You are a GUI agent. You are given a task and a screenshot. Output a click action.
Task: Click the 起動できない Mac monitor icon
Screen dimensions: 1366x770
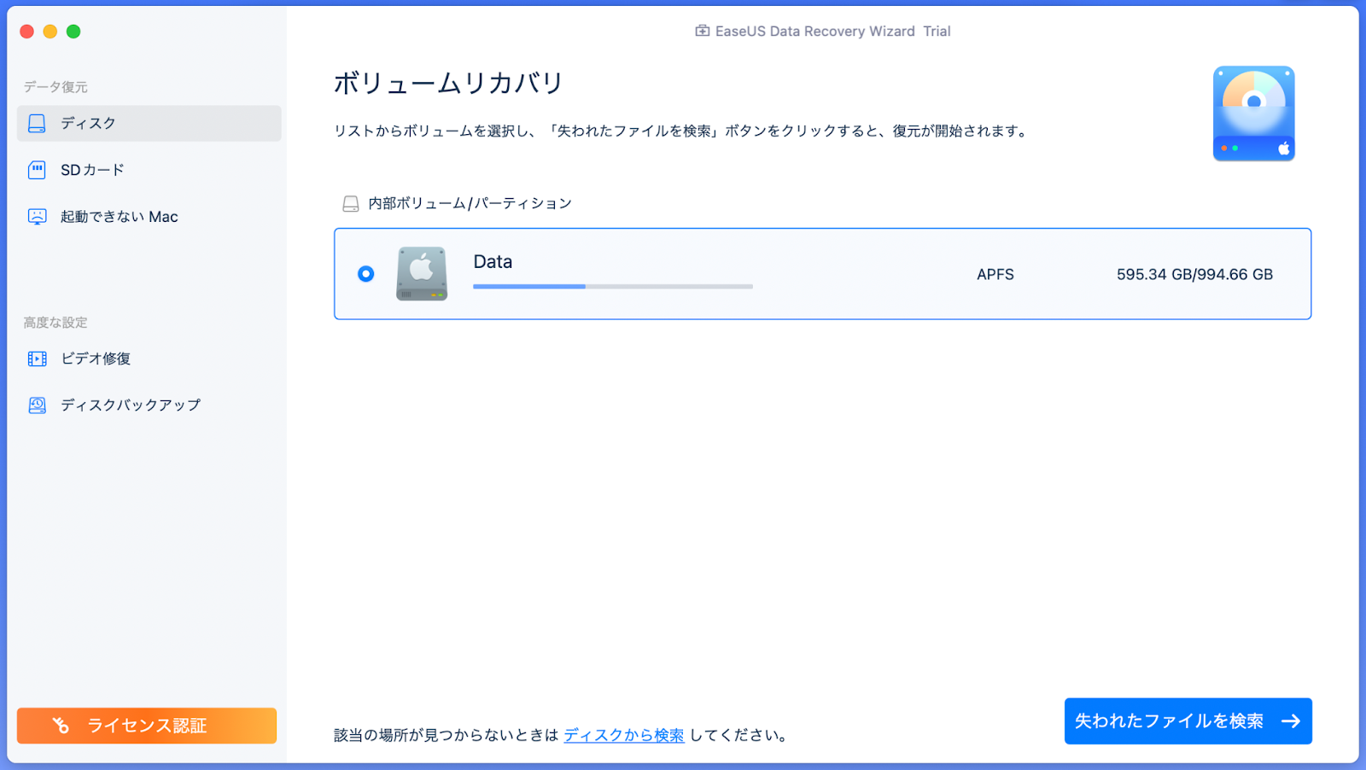tap(37, 217)
